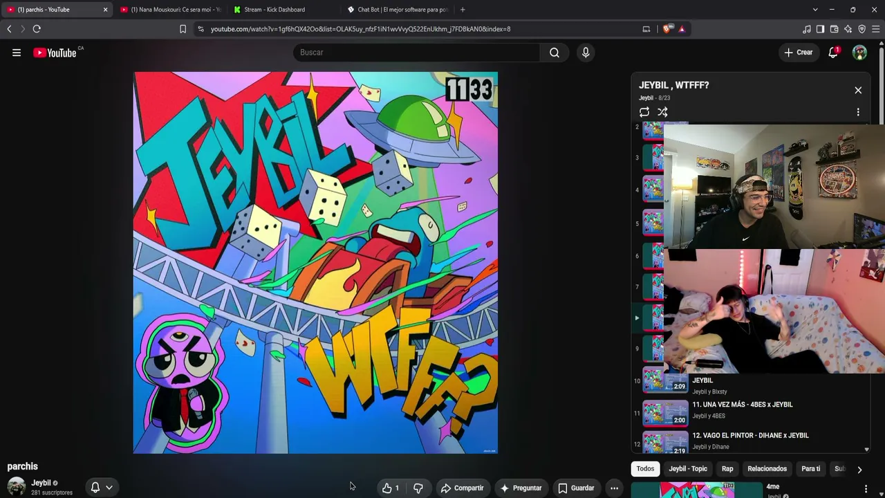Go to the YouTube home logo
Image resolution: width=885 pixels, height=498 pixels.
[x=55, y=53]
